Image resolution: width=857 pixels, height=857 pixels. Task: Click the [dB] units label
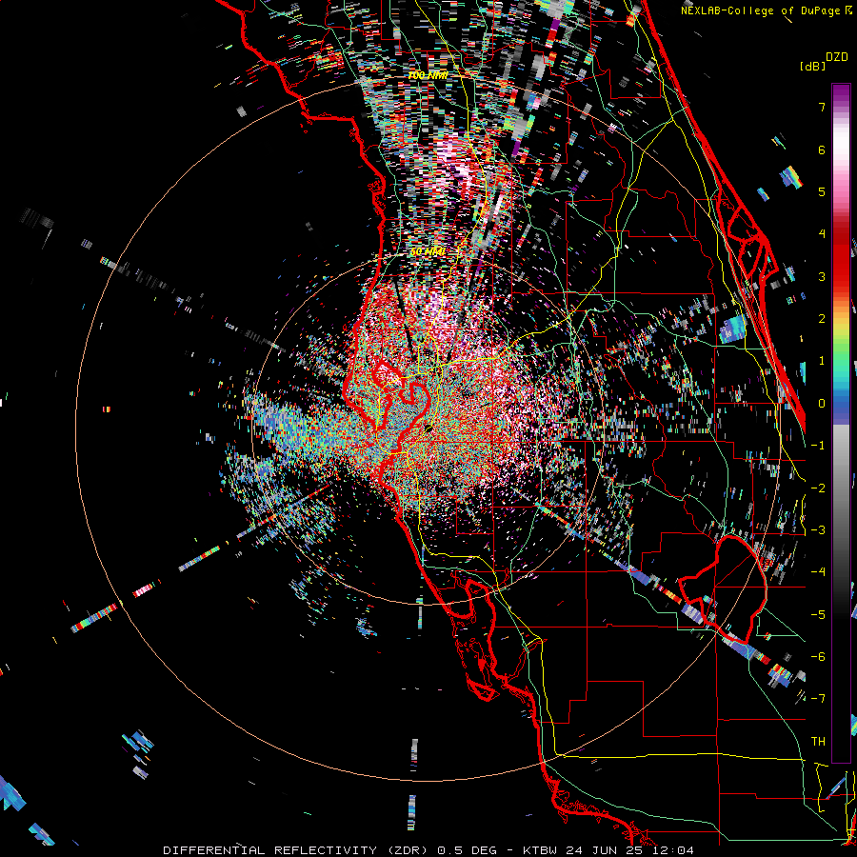(813, 66)
